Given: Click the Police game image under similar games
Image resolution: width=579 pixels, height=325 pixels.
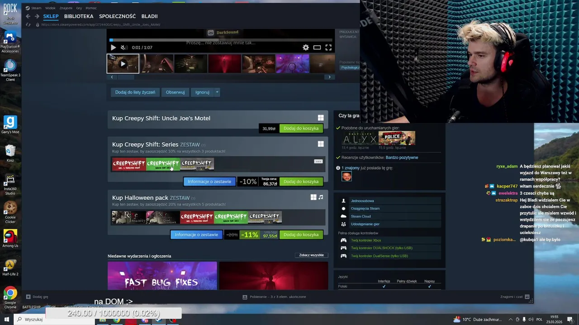Looking at the screenshot, I should pyautogui.click(x=397, y=138).
